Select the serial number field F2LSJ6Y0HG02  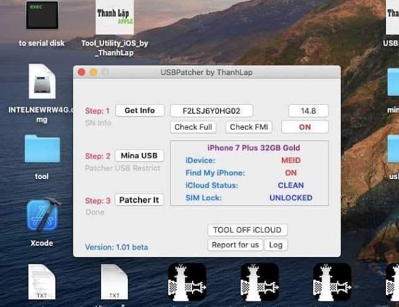(211, 111)
